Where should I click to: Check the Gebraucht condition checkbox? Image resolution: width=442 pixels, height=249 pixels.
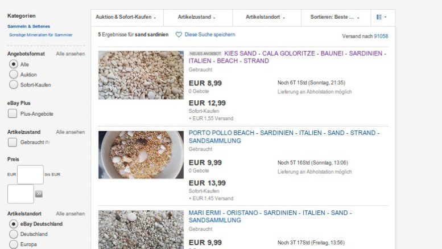tap(13, 142)
